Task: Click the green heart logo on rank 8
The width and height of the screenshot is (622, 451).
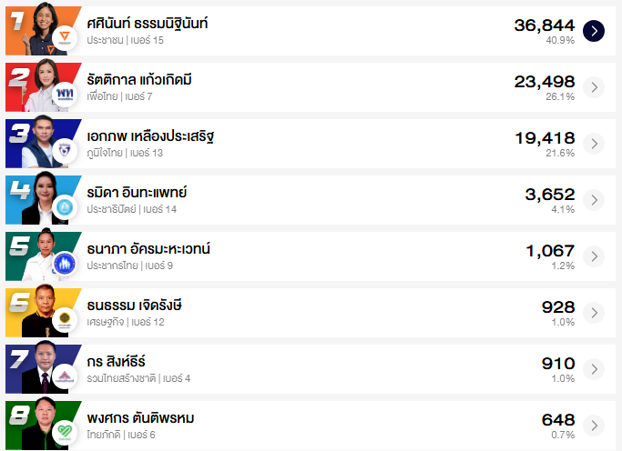Action: [x=65, y=432]
